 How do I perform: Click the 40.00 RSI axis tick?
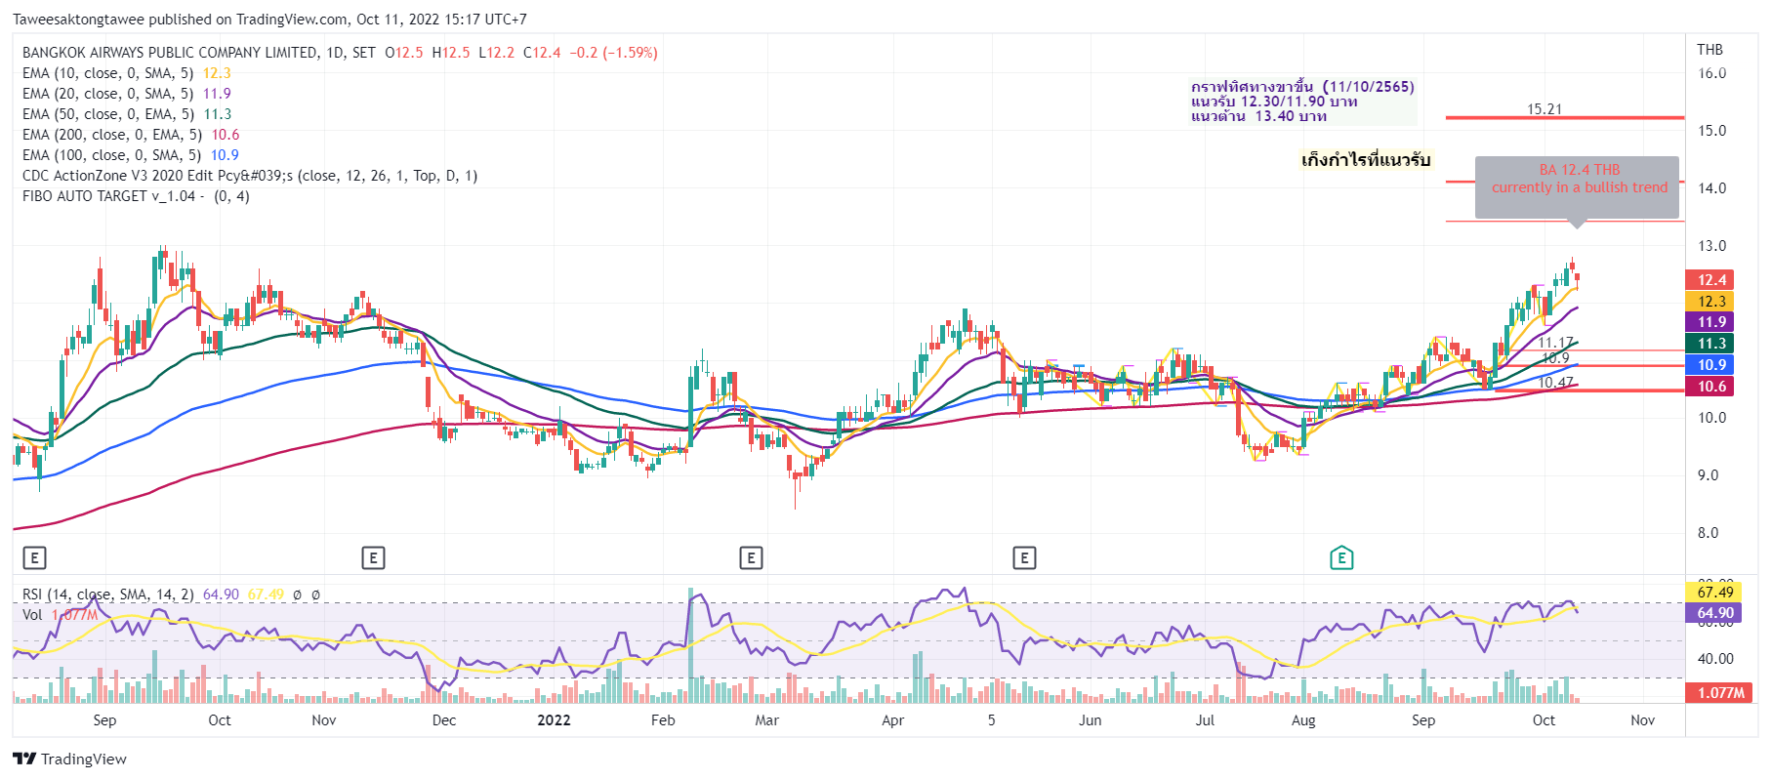[1715, 659]
